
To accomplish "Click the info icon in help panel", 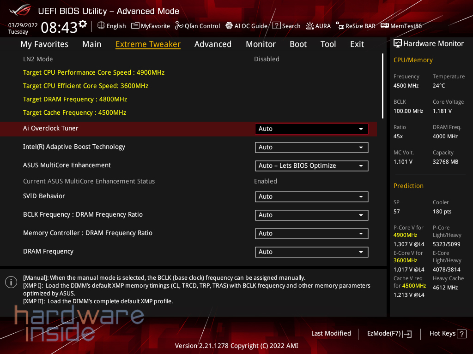I will pos(11,282).
